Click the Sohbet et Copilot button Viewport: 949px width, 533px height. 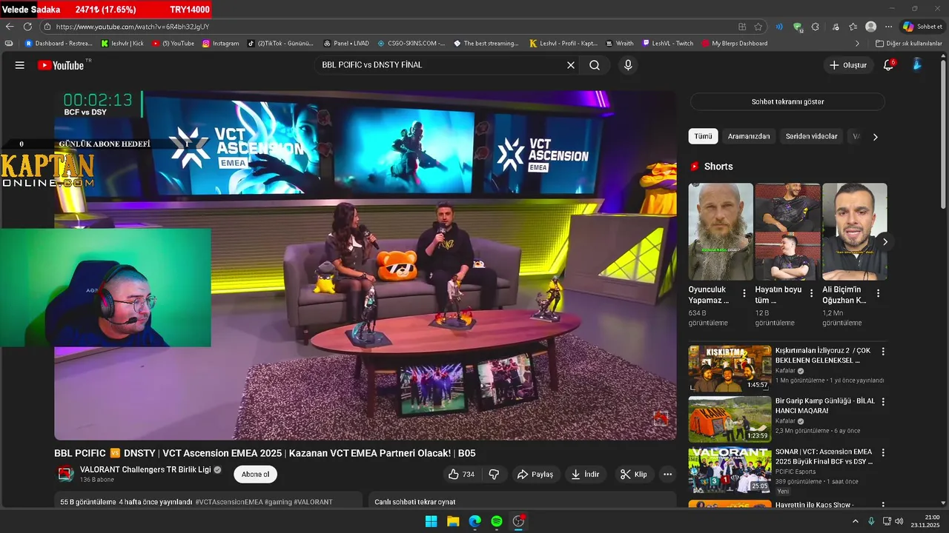[922, 27]
